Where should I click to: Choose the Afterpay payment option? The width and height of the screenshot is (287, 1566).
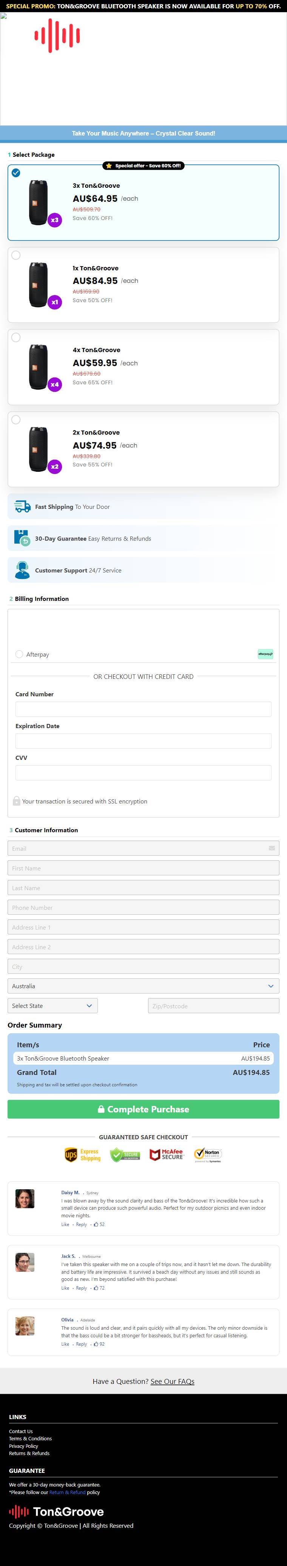[19, 654]
